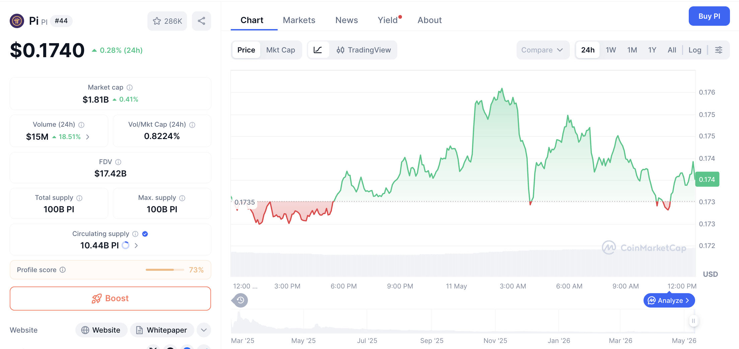Screen dimensions: 739x349
Task: Click the historical range mini chart
Action: click(463, 321)
